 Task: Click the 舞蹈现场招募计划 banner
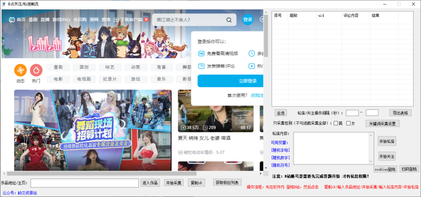[93, 130]
